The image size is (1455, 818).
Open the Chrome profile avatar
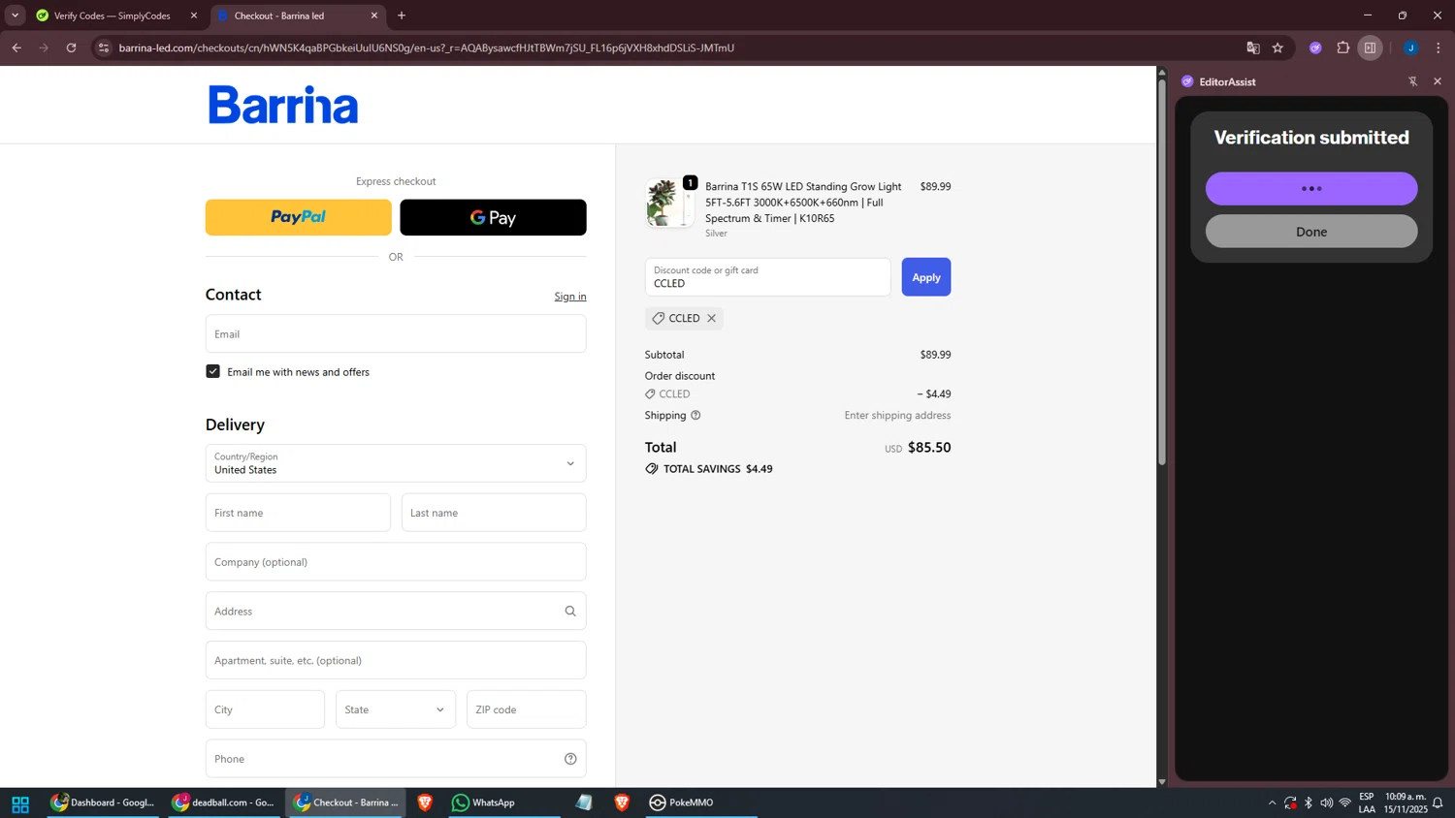(1411, 47)
